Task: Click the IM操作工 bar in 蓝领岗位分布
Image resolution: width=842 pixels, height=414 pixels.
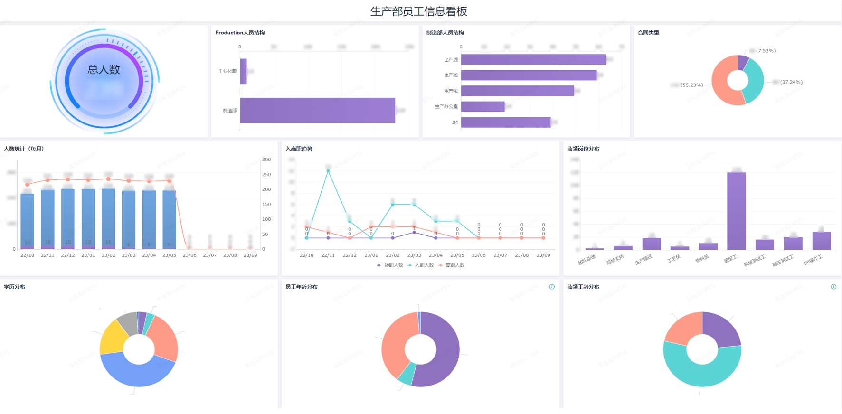Action: coord(821,241)
